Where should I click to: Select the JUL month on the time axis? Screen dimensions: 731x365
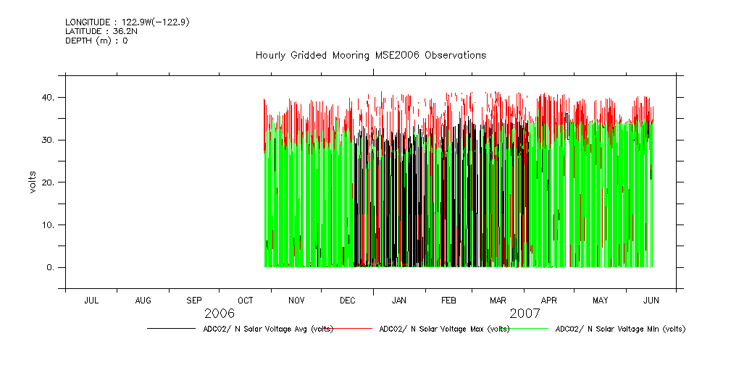(91, 300)
